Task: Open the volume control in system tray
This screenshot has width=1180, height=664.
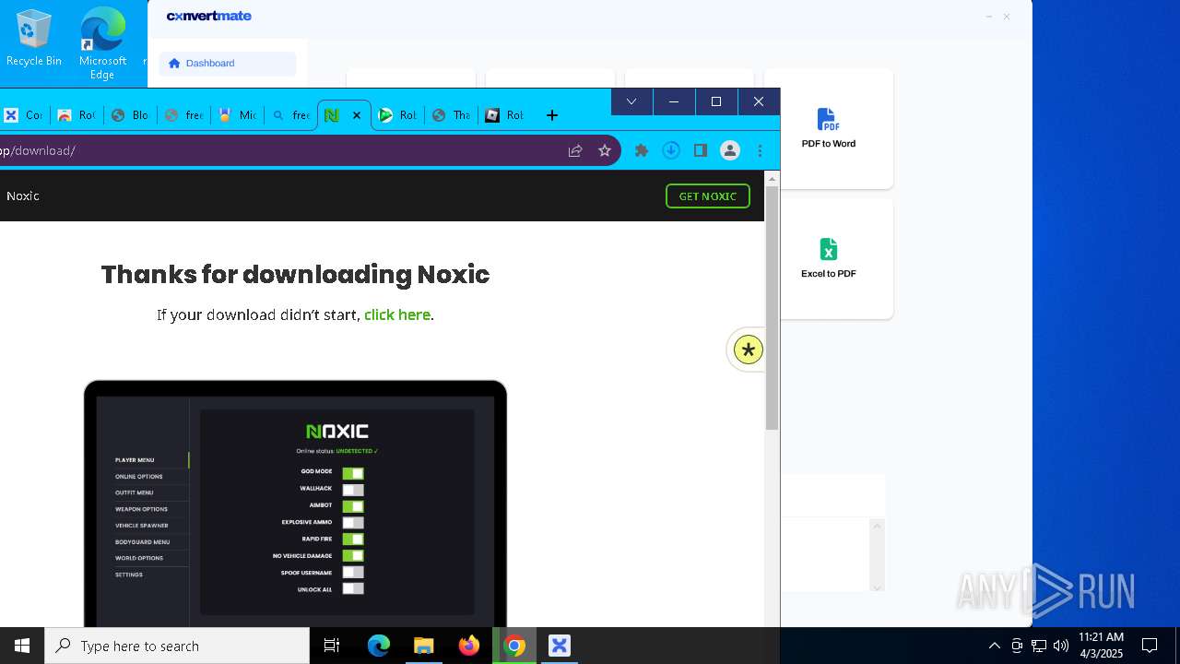Action: click(x=1060, y=646)
